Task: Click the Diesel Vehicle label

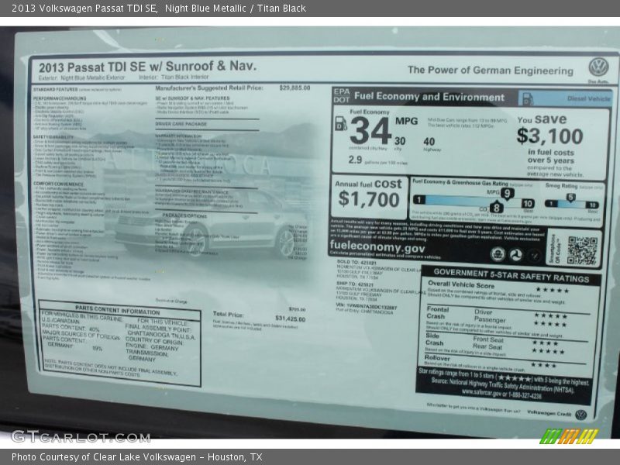Action: (588, 99)
